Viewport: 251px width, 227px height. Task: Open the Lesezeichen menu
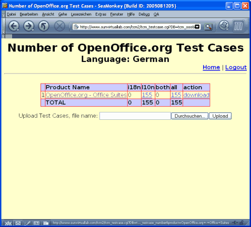point(81,14)
